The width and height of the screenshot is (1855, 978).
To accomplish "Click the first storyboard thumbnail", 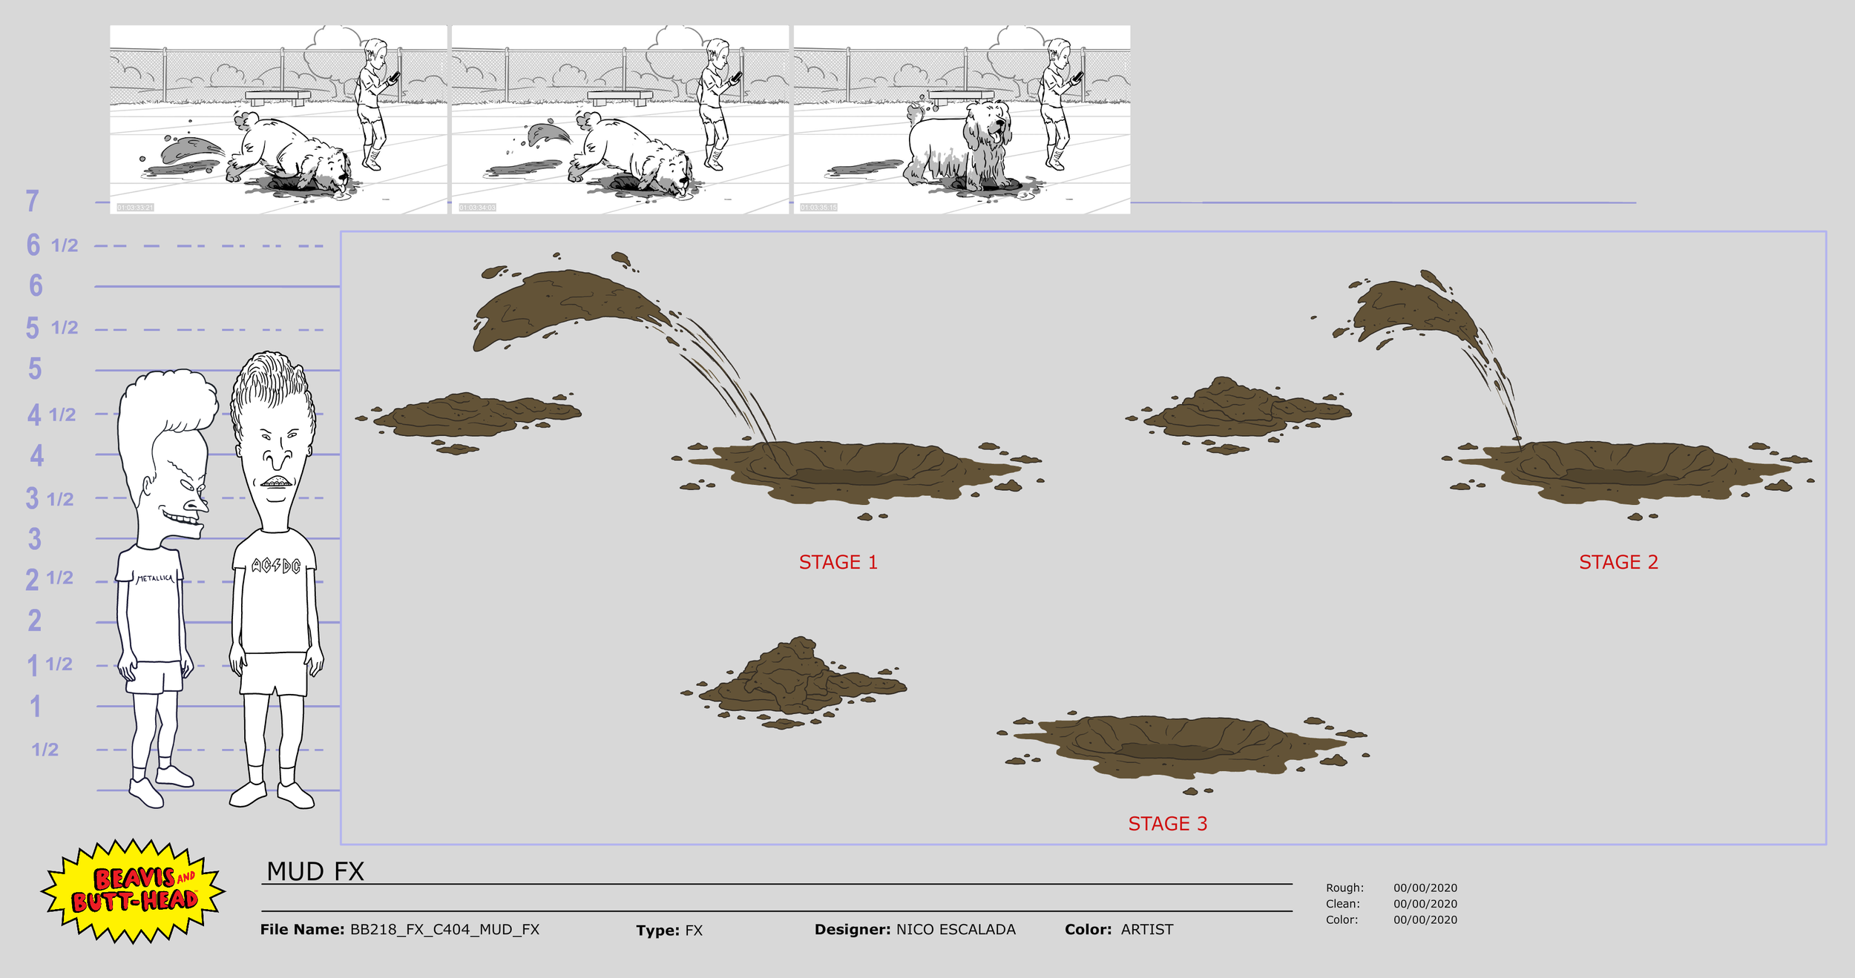I will 278,119.
